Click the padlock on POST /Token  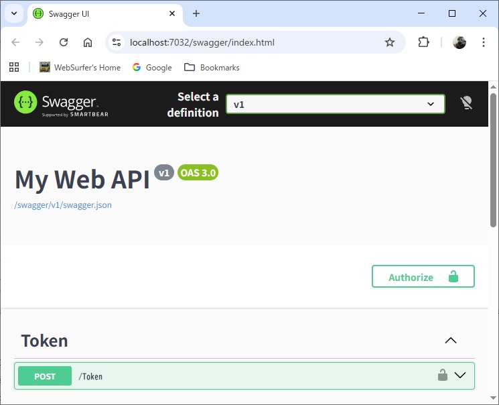click(x=442, y=375)
